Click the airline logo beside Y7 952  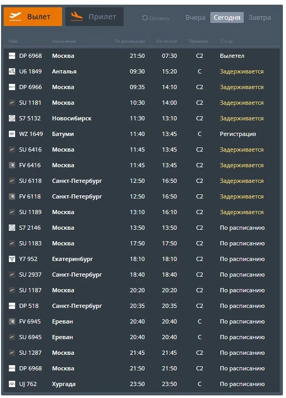coord(12,259)
